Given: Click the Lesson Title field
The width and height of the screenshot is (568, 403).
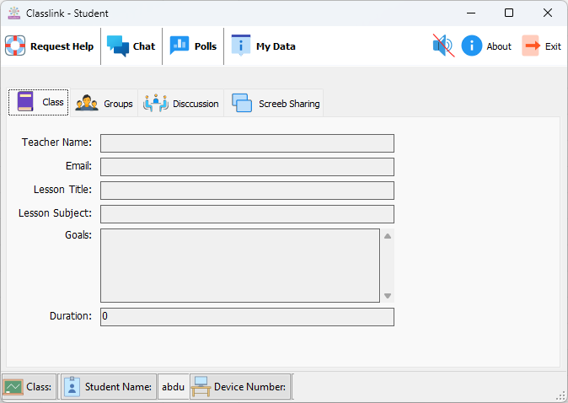Looking at the screenshot, I should [248, 191].
